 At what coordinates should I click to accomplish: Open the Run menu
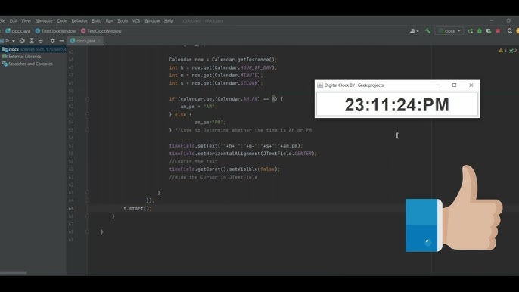coord(109,20)
